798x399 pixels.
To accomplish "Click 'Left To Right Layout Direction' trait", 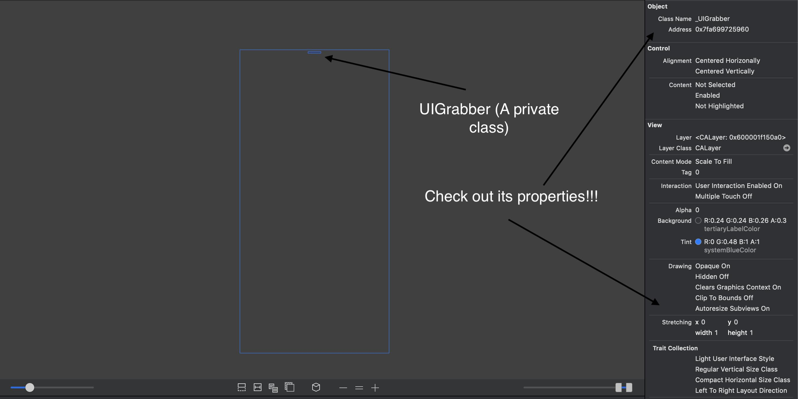I will (x=741, y=391).
